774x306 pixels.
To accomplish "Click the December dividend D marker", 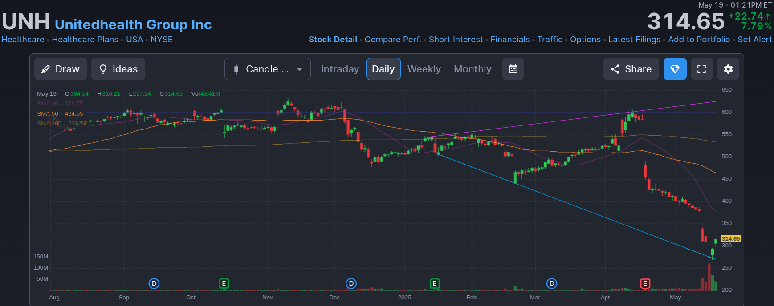I will coord(351,283).
